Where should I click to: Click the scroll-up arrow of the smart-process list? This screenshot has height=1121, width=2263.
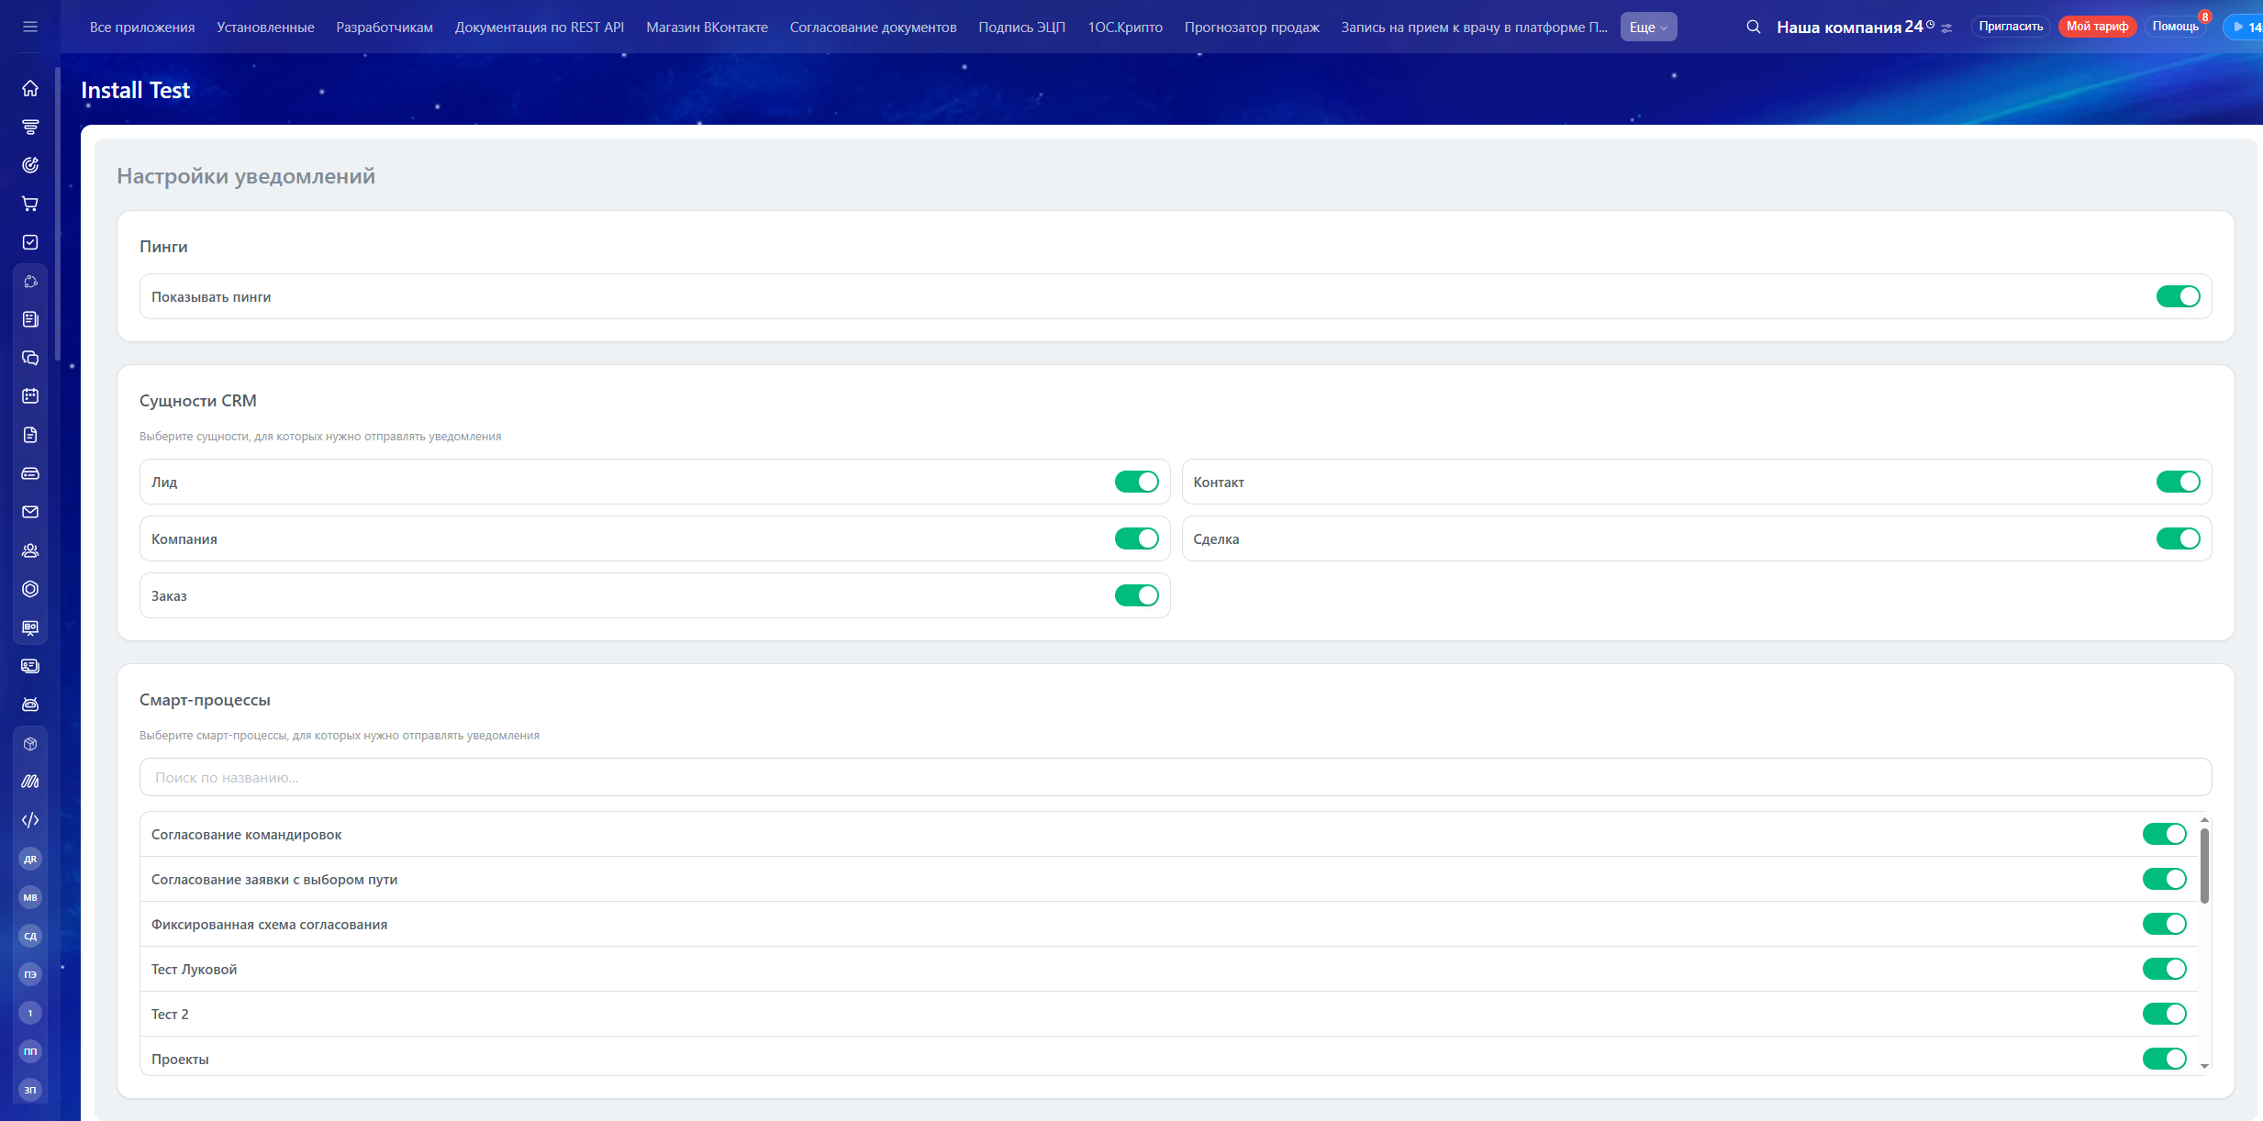pos(2204,820)
